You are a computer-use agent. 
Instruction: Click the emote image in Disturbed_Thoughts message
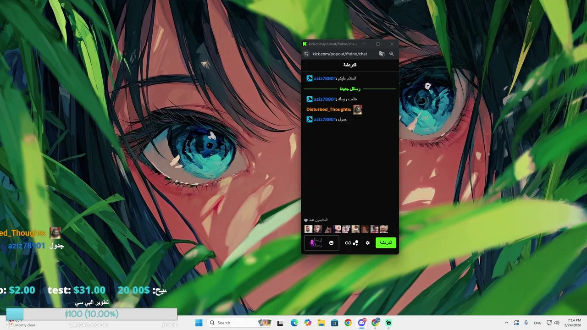click(357, 110)
